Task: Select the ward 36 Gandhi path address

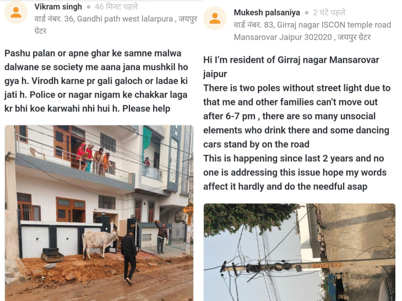Action: (x=116, y=25)
